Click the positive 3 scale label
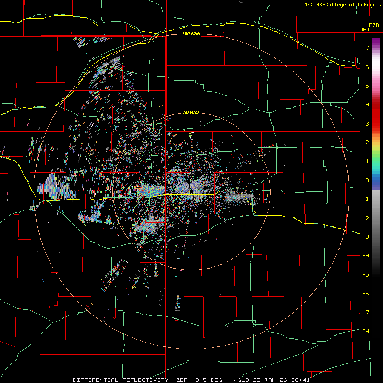 coord(367,123)
